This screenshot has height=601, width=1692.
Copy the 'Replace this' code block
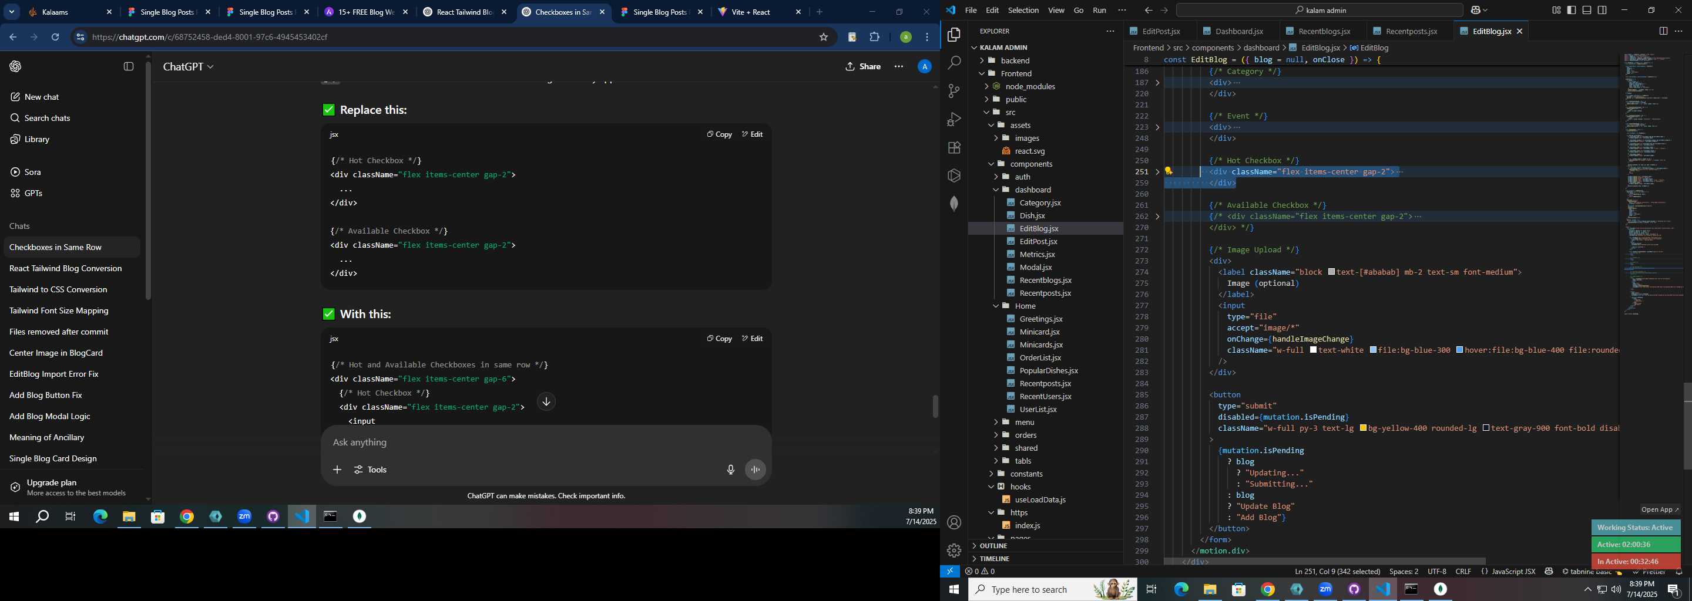click(x=719, y=134)
